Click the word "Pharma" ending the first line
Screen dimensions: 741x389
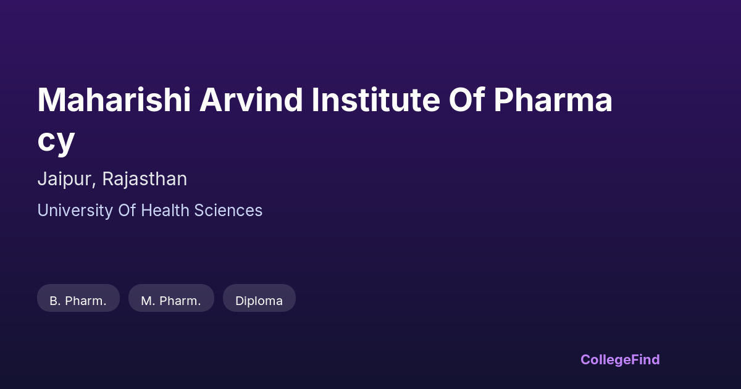tap(553, 101)
